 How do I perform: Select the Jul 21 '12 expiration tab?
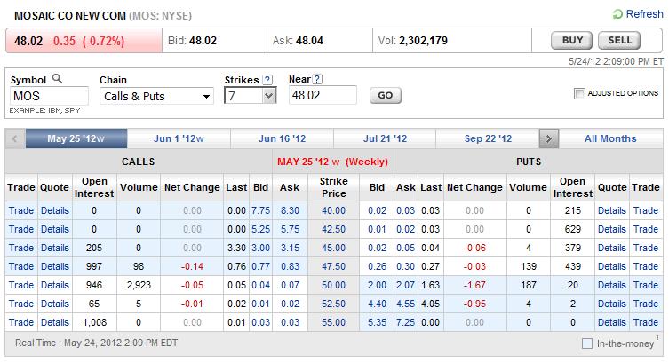click(386, 139)
